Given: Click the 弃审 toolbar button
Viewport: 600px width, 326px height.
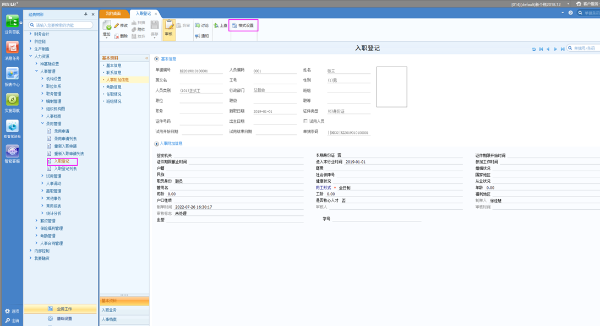Looking at the screenshot, I should pos(183,26).
